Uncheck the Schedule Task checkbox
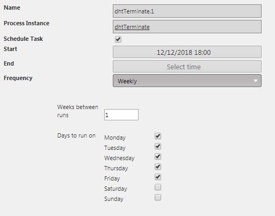This screenshot has width=275, height=216. coord(118,39)
